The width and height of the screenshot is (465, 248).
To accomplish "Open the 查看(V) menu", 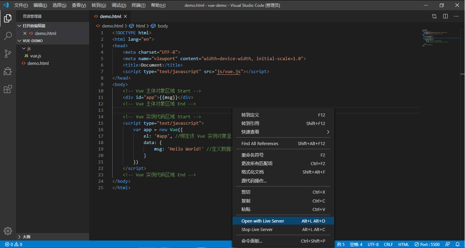I will (79, 5).
